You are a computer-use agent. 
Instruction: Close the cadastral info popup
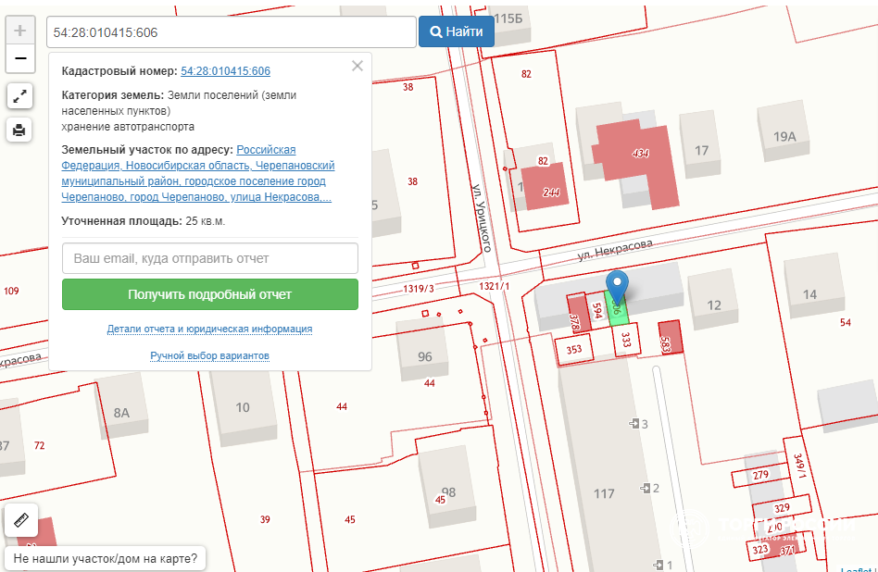pos(357,66)
